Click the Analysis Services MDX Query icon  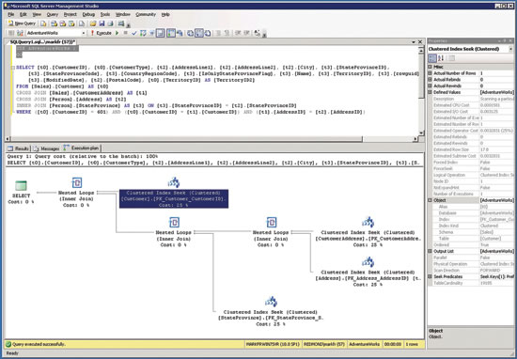[55, 23]
